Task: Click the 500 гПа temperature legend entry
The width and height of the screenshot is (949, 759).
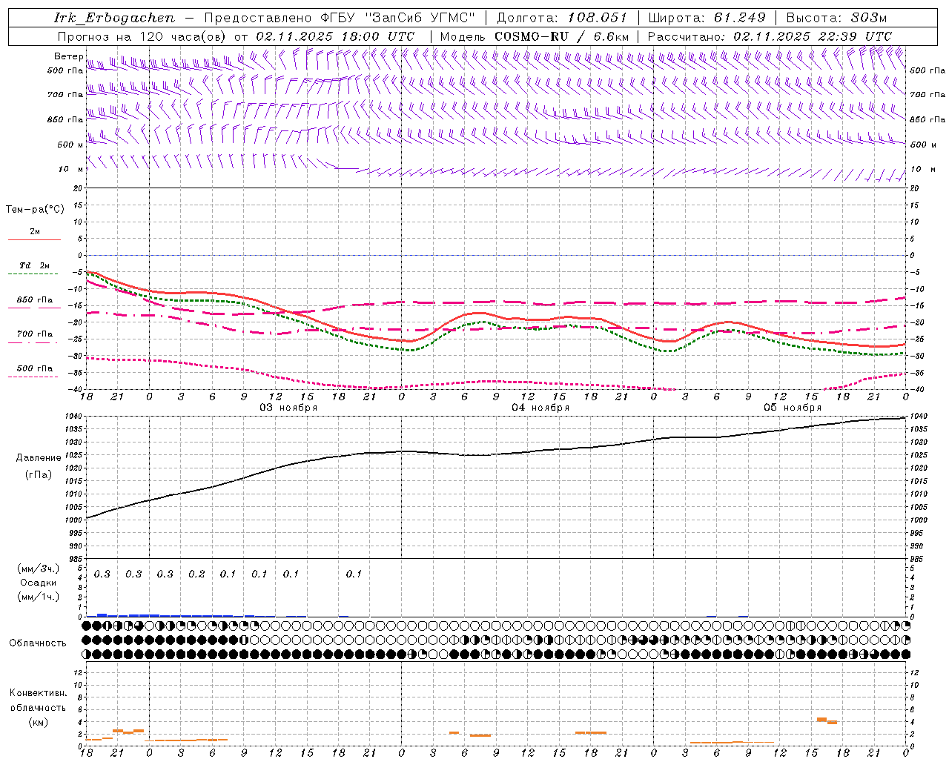Action: coord(35,371)
